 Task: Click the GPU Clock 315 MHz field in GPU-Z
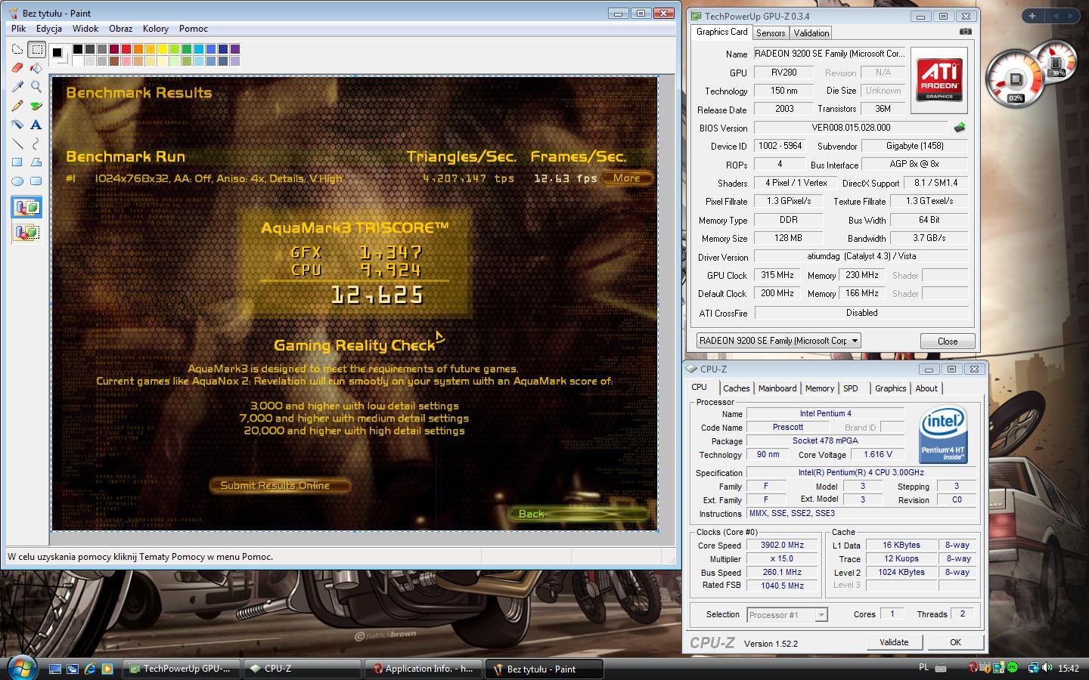777,275
